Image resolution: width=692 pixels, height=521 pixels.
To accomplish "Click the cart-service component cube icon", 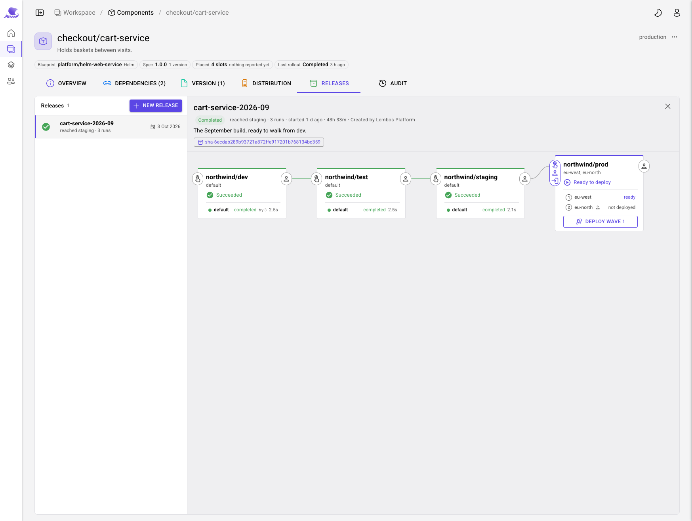I will coord(43,41).
